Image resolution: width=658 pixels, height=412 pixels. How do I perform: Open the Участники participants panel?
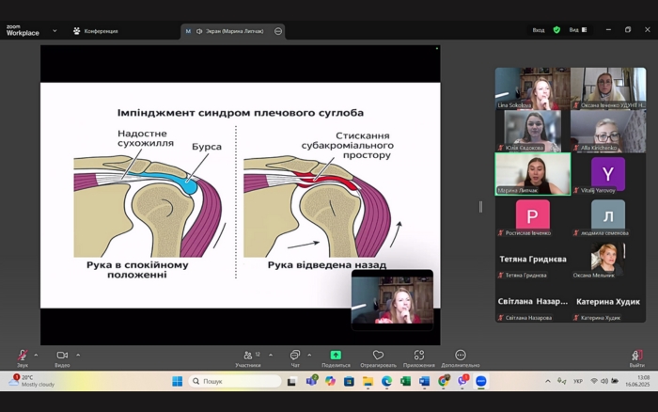coord(248,356)
